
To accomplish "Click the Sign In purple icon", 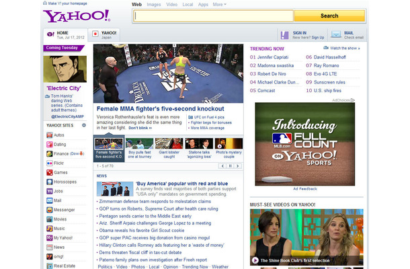I will pyautogui.click(x=285, y=35).
